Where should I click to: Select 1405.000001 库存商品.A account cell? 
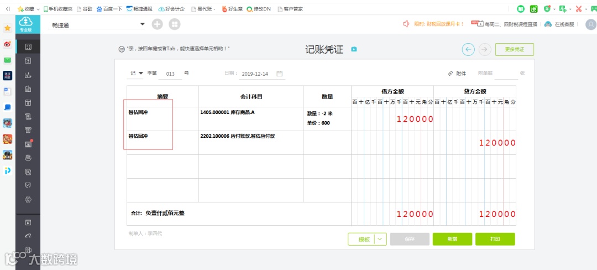251,119
